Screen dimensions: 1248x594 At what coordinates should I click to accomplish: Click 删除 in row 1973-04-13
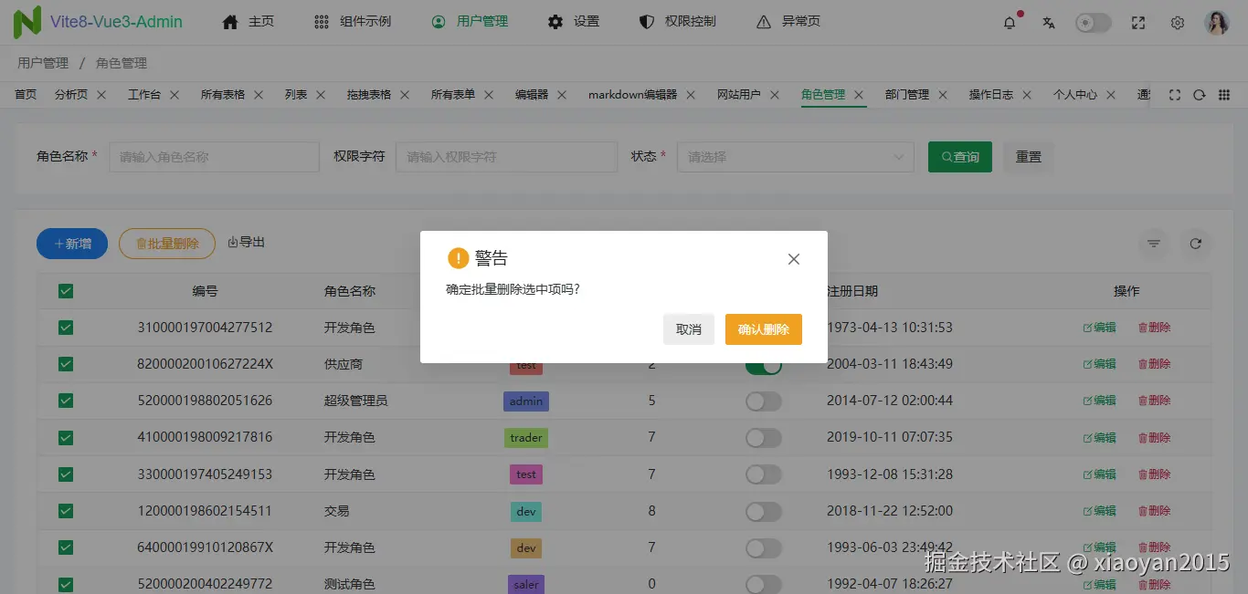point(1154,327)
